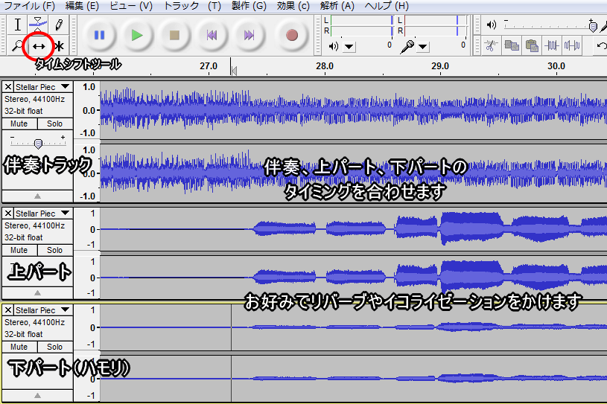Click the top track's upper channel waveform
The height and width of the screenshot is (404, 607).
point(354,110)
